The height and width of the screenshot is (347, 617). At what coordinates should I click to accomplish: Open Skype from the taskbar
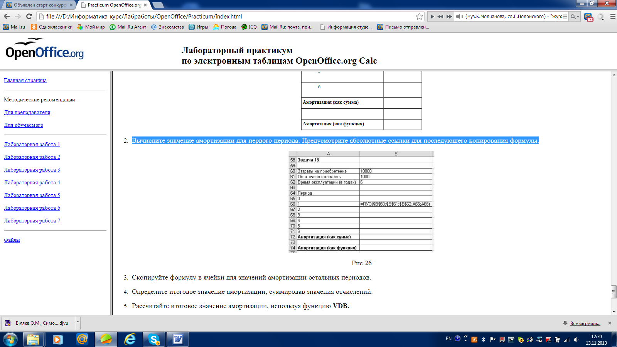154,339
